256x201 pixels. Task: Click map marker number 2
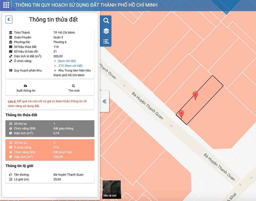pyautogui.click(x=195, y=95)
